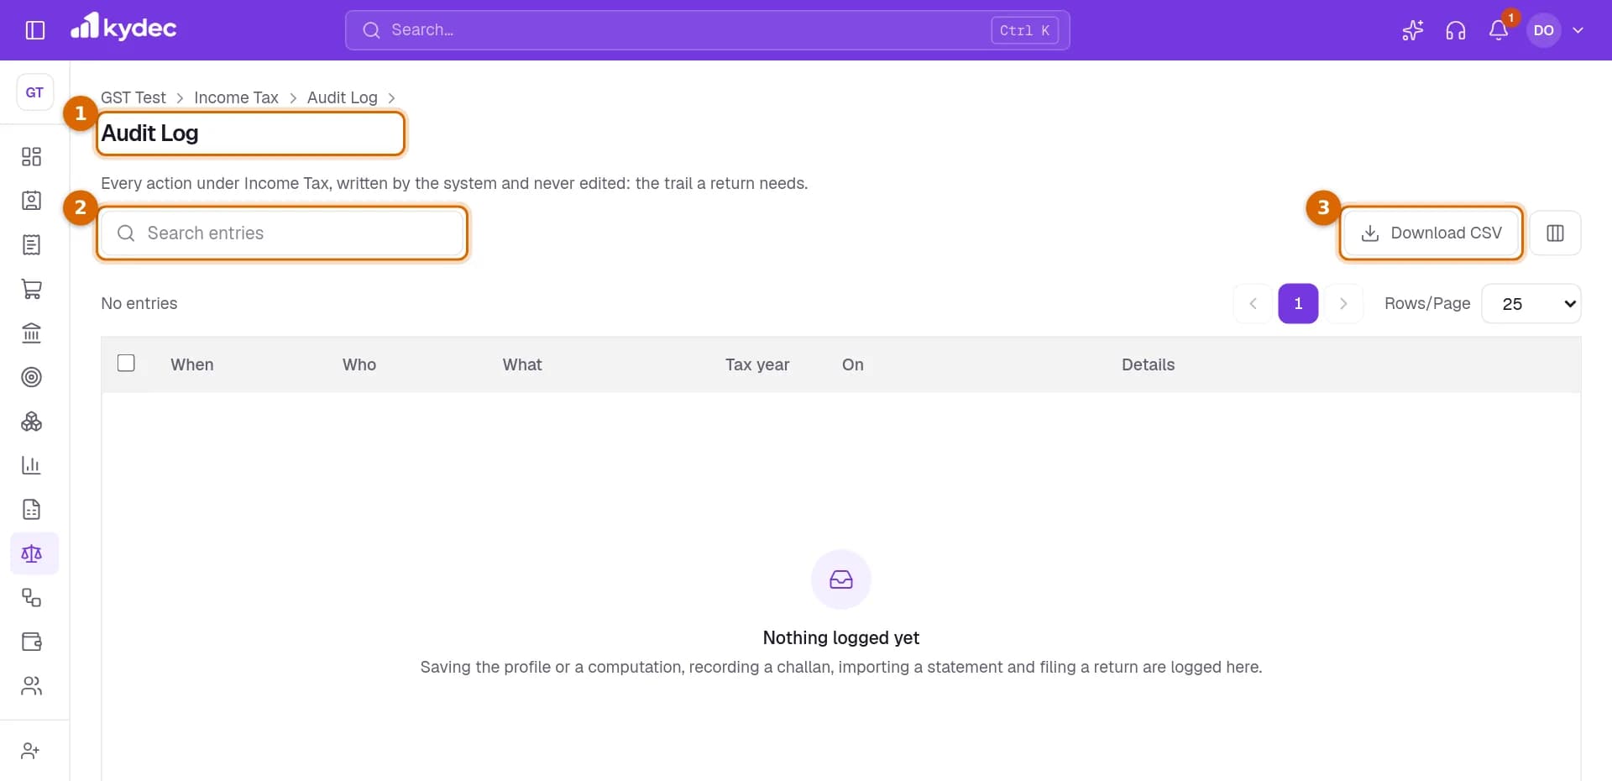Click the Nothing logged yet message
This screenshot has height=781, width=1612.
(841, 638)
